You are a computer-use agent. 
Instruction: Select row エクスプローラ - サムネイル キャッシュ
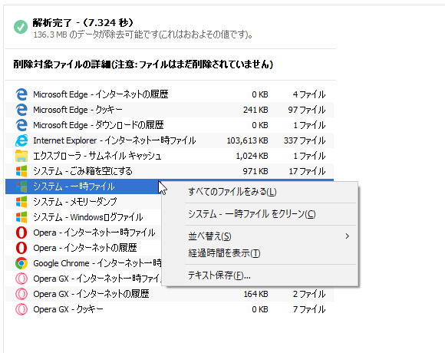point(170,156)
